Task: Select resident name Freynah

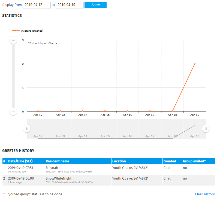Action: coord(52,168)
